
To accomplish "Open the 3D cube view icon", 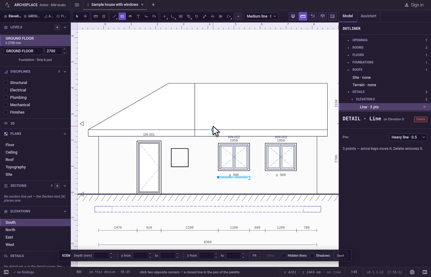I will click(323, 16).
